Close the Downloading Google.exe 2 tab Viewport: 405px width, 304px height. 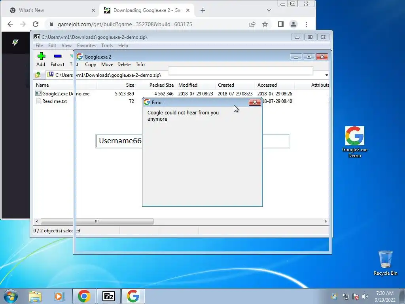click(x=188, y=10)
